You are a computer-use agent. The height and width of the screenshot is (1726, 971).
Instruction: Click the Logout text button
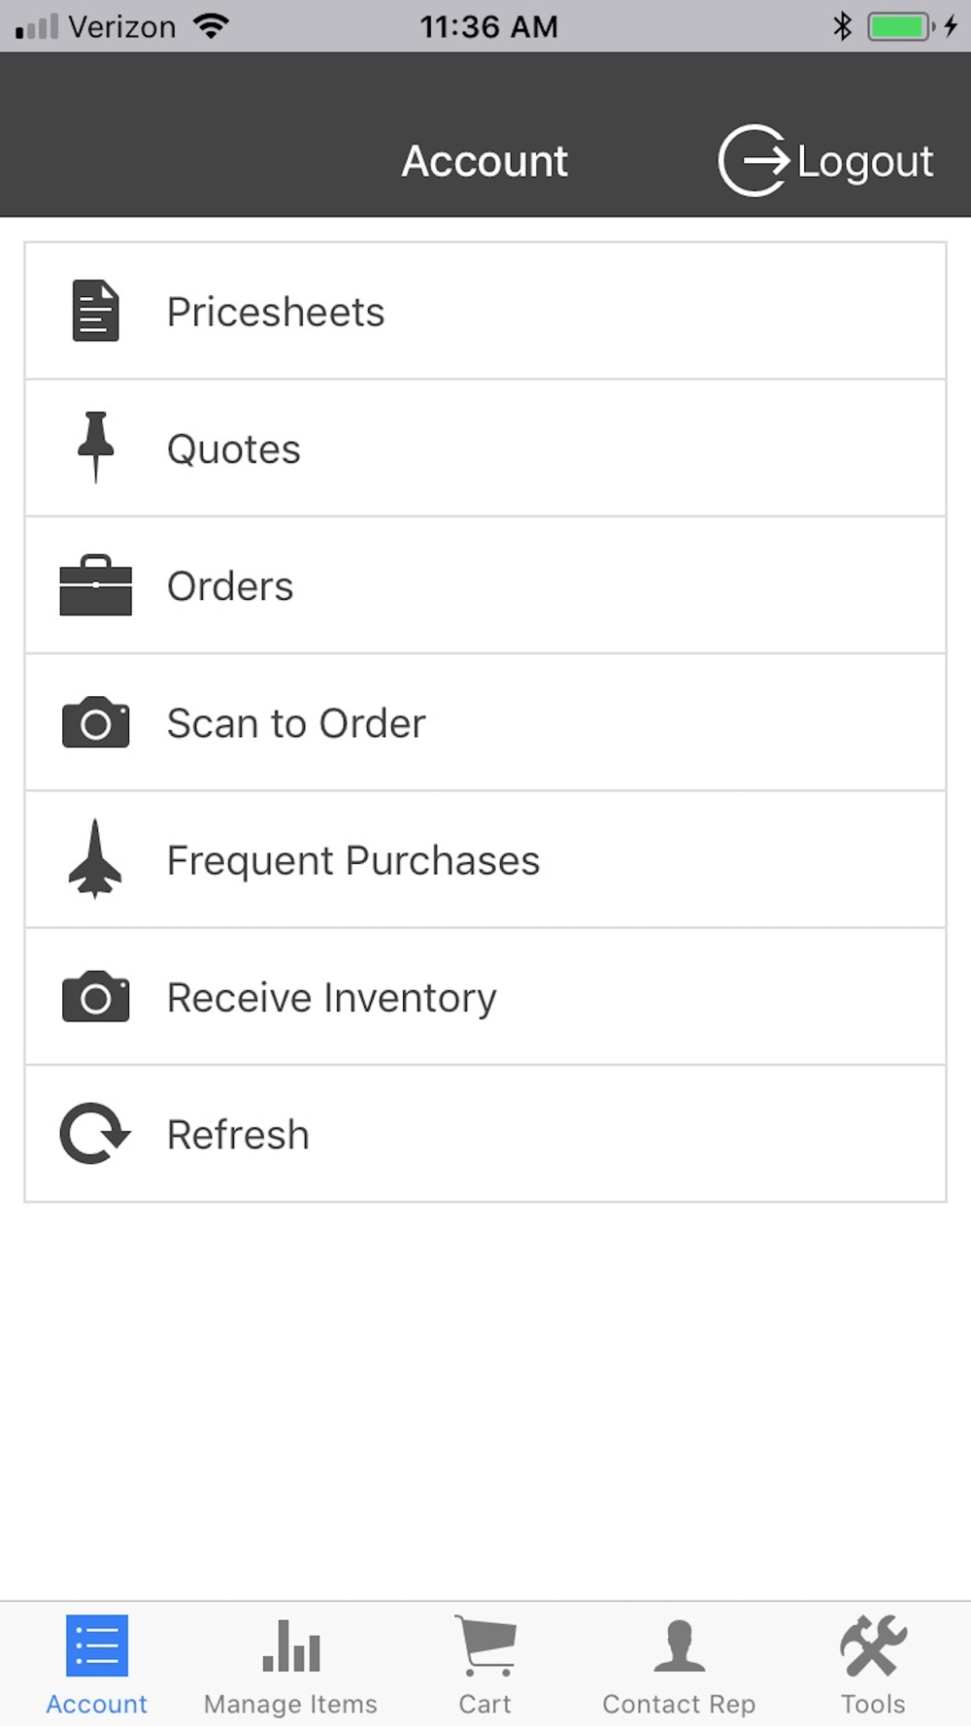coord(864,162)
